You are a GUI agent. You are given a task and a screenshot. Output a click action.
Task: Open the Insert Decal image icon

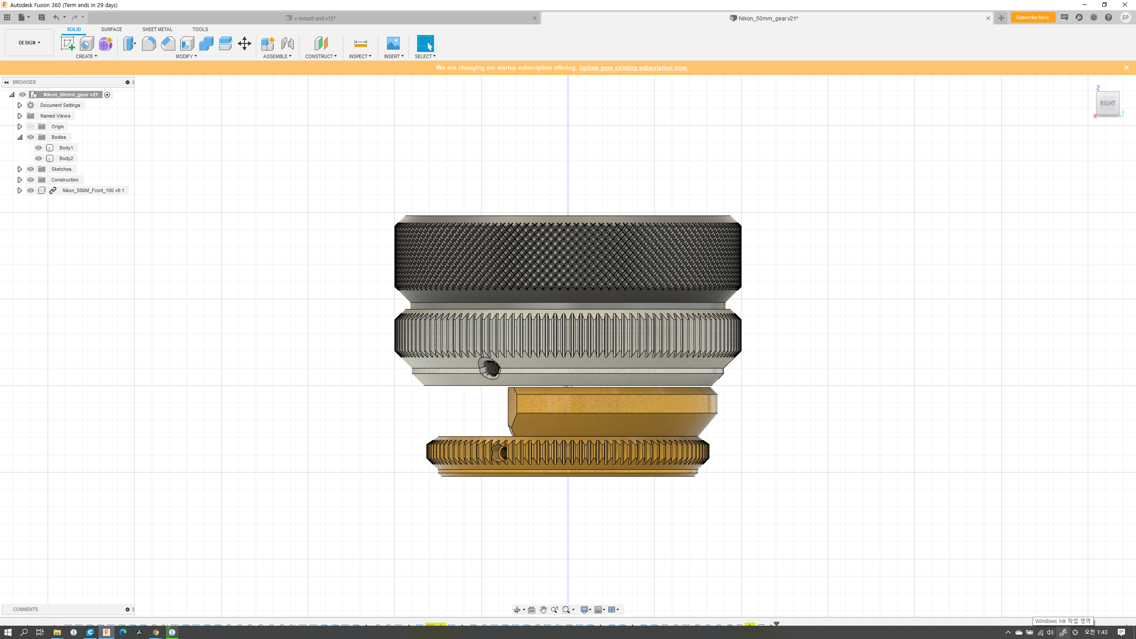click(x=393, y=43)
